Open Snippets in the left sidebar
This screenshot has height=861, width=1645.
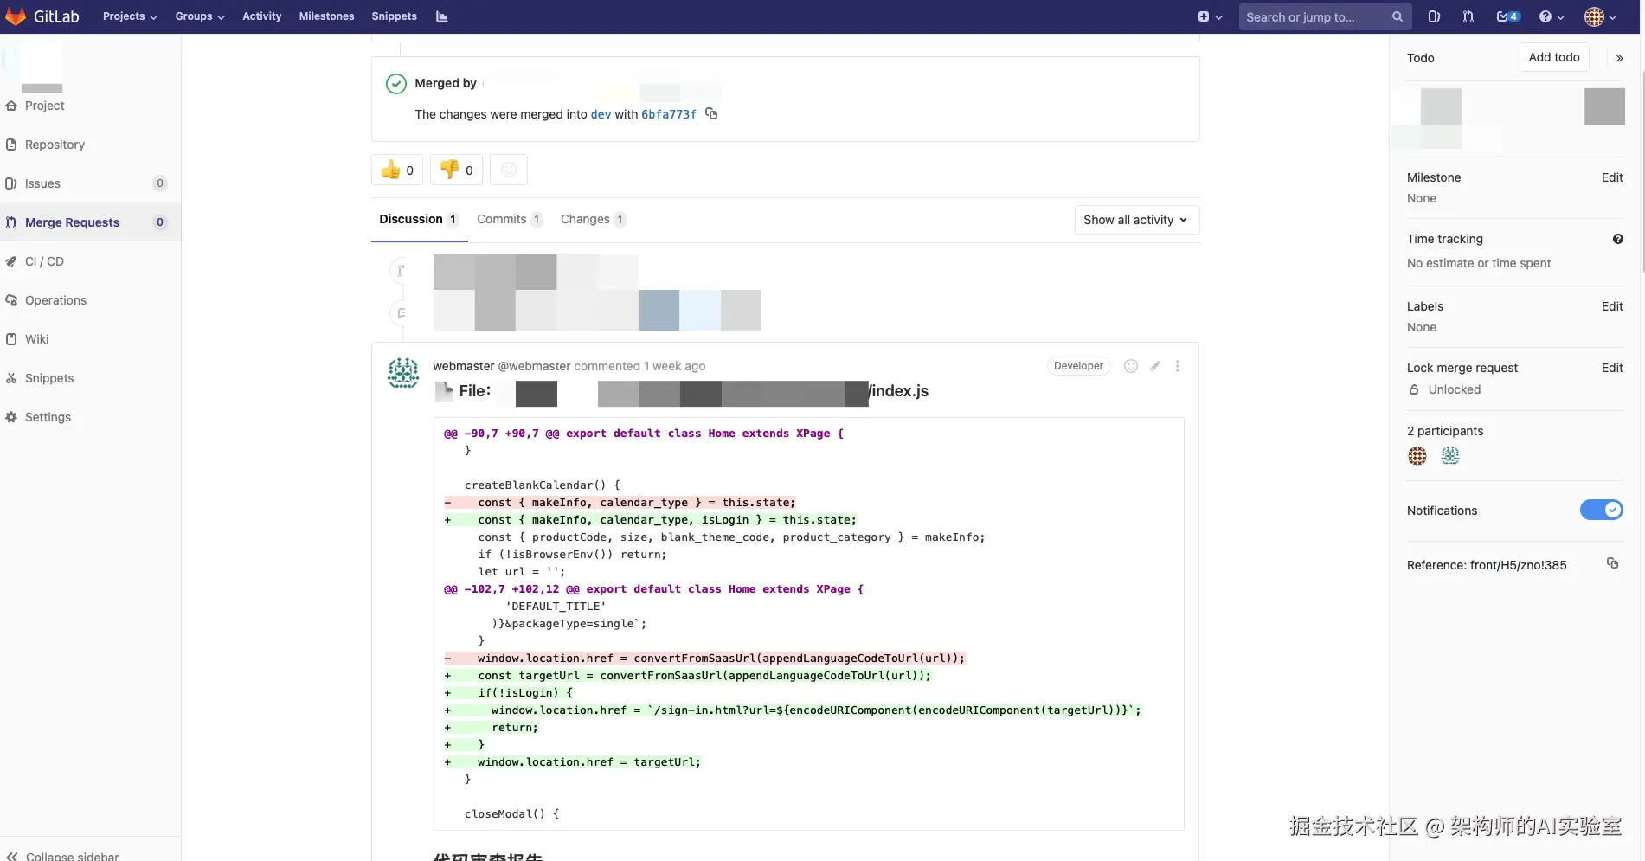(48, 377)
